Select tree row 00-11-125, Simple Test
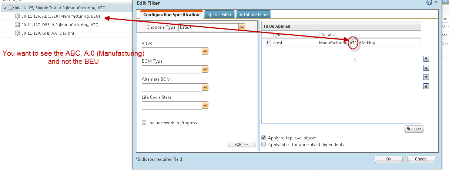The image size is (449, 177). [67, 7]
